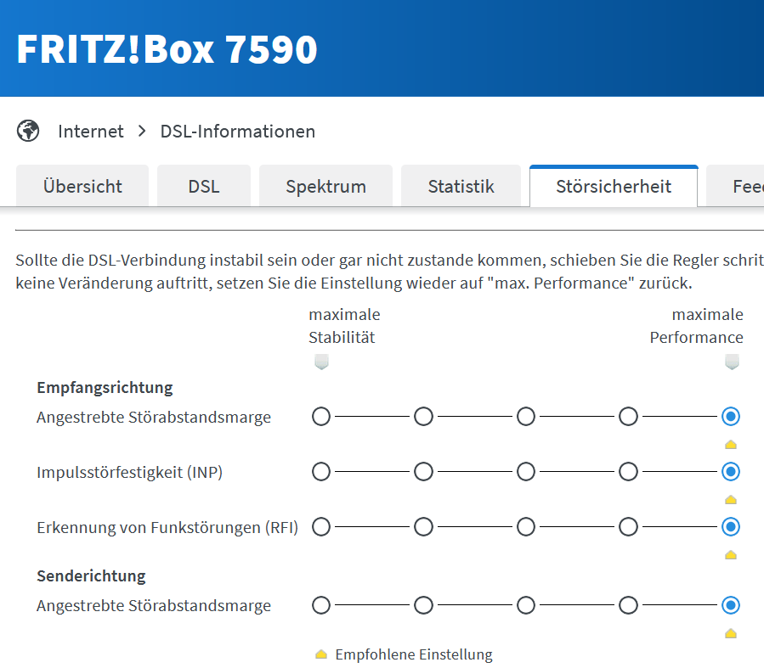The width and height of the screenshot is (764, 668).
Task: Set Impulsstörfestigkeit (INP) to maximale Stabilität
Action: [321, 471]
